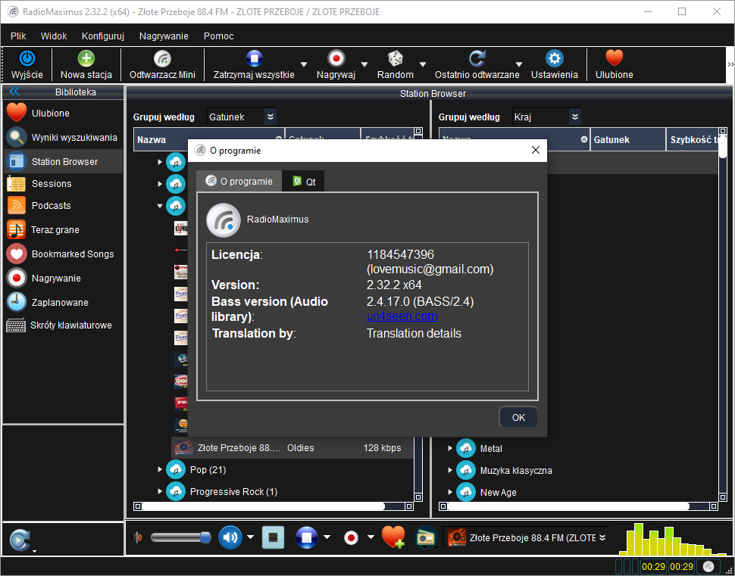Screen dimensions: 735x576
Task: Click OK in O programie dialog
Action: click(518, 417)
